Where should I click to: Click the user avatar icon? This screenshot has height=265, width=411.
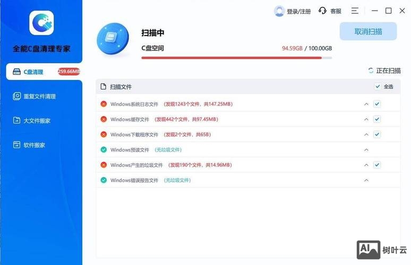coord(279,11)
